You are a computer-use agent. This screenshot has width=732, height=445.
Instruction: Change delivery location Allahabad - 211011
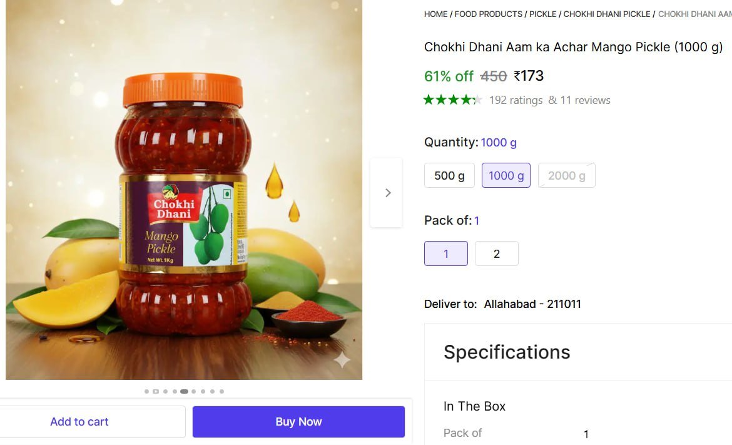[x=532, y=304]
